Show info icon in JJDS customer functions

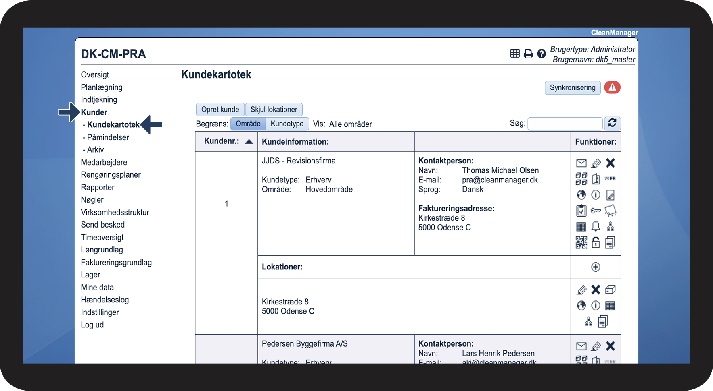596,195
